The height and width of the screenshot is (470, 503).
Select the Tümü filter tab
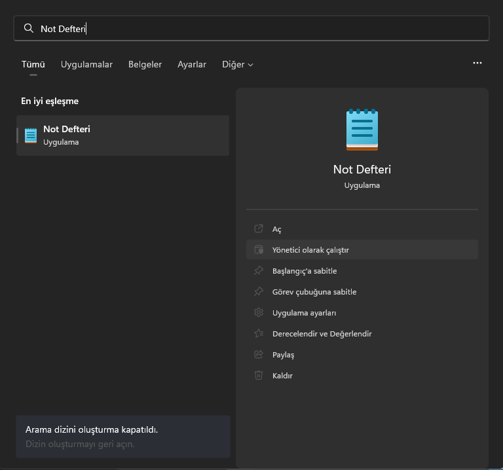click(x=33, y=64)
